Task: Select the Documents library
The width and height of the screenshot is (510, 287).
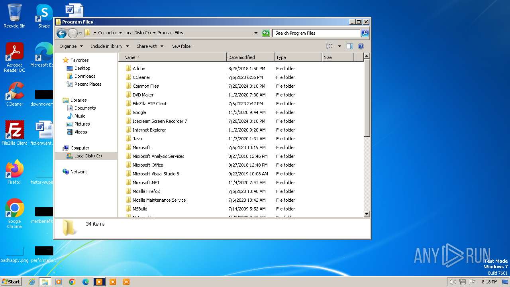Action: pyautogui.click(x=85, y=108)
